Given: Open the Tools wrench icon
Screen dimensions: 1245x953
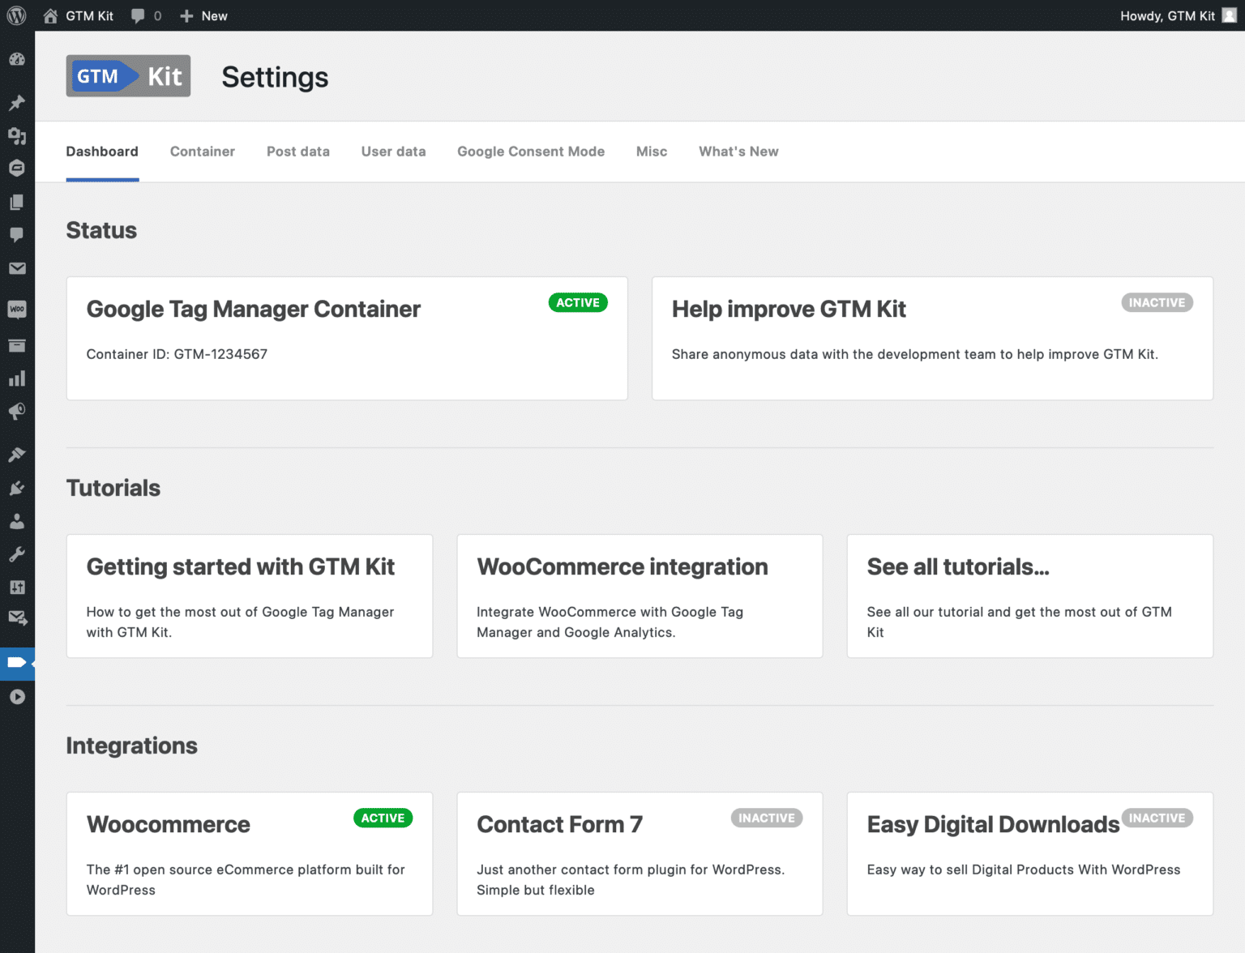Looking at the screenshot, I should [x=17, y=554].
